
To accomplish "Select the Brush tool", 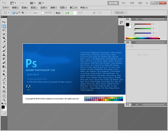I will coord(4,50).
